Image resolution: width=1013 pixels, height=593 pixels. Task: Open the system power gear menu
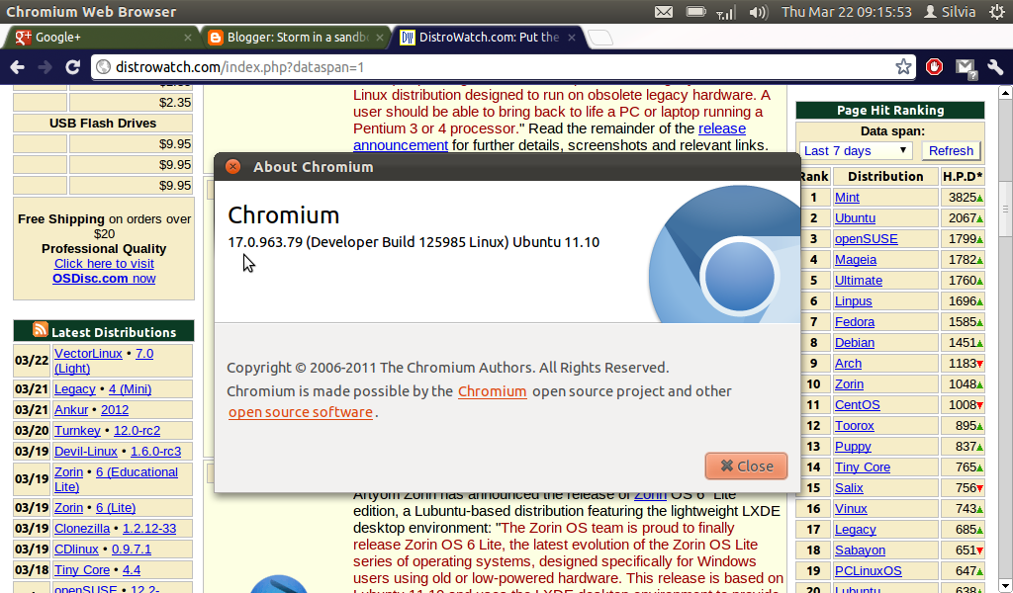click(x=997, y=12)
